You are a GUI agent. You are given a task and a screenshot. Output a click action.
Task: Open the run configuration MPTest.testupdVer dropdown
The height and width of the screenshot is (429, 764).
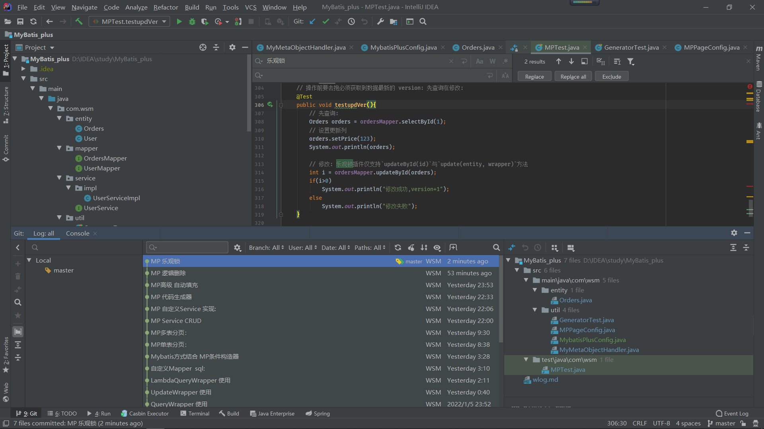[130, 21]
